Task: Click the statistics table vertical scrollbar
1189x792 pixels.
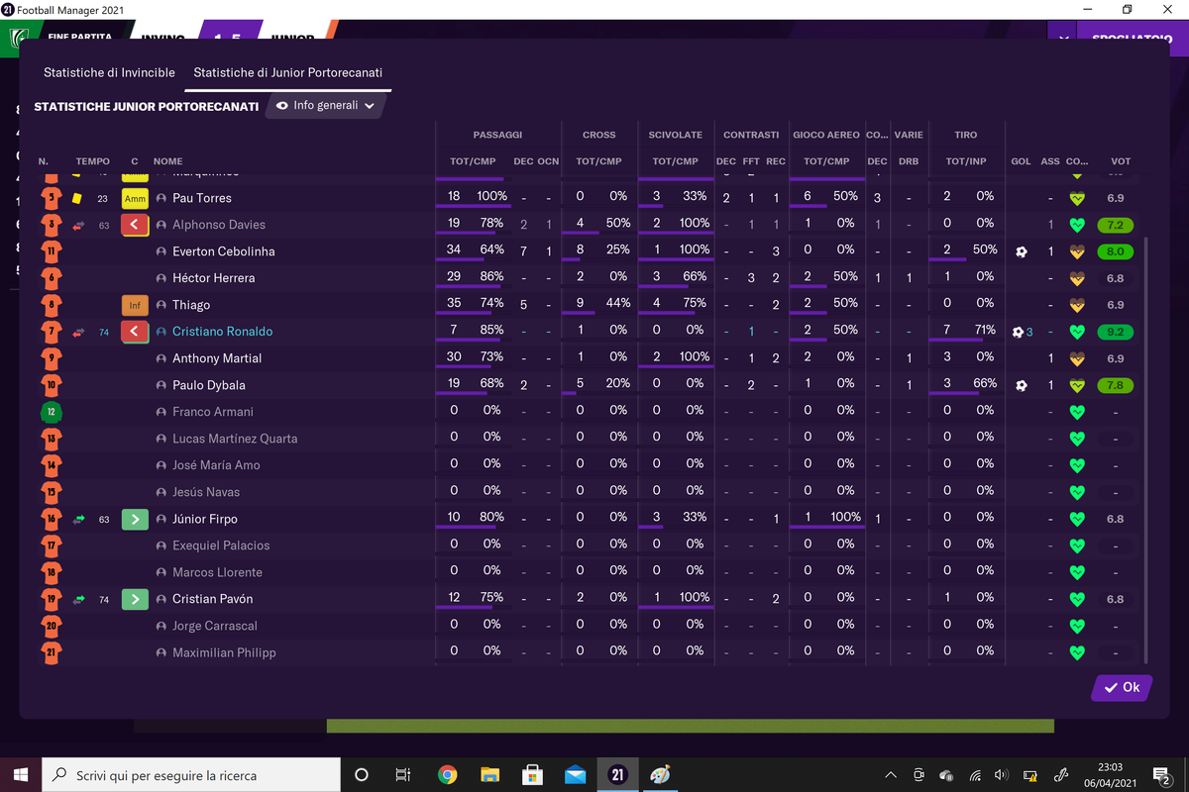Action: click(1146, 450)
